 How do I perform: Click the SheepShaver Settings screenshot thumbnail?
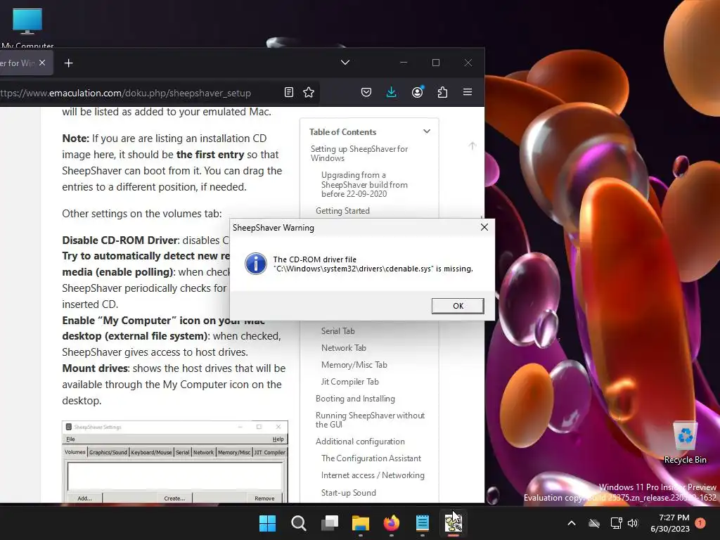pyautogui.click(x=175, y=461)
